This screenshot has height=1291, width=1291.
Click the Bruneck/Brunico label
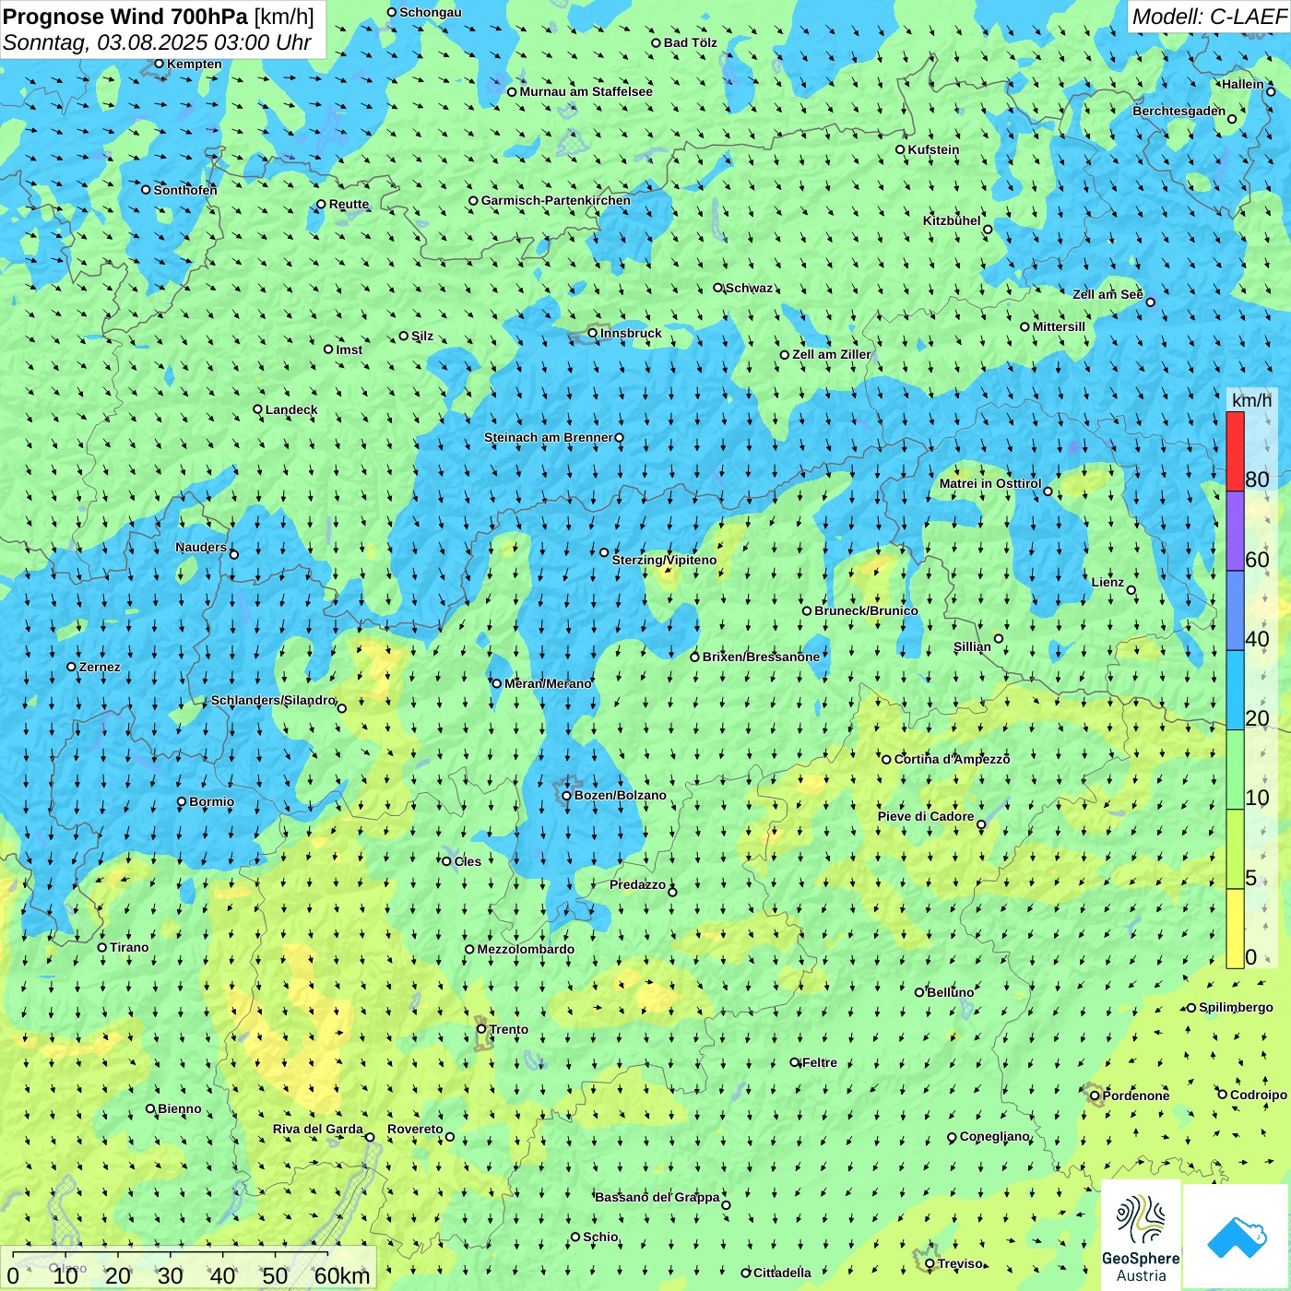(866, 610)
